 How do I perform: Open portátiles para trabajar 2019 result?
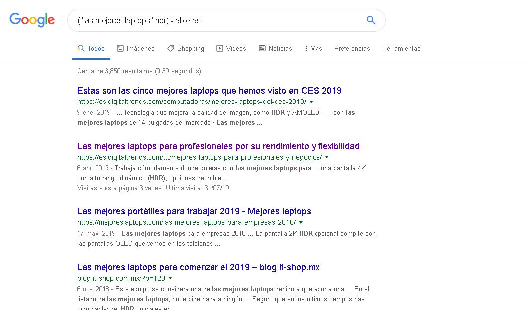[x=194, y=211]
